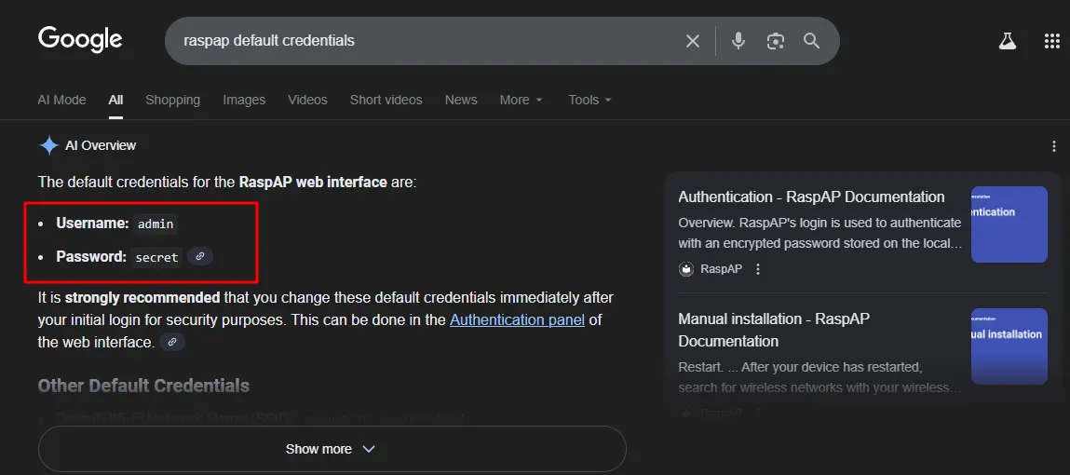Click source link chip beside password
The width and height of the screenshot is (1070, 475).
pos(200,256)
